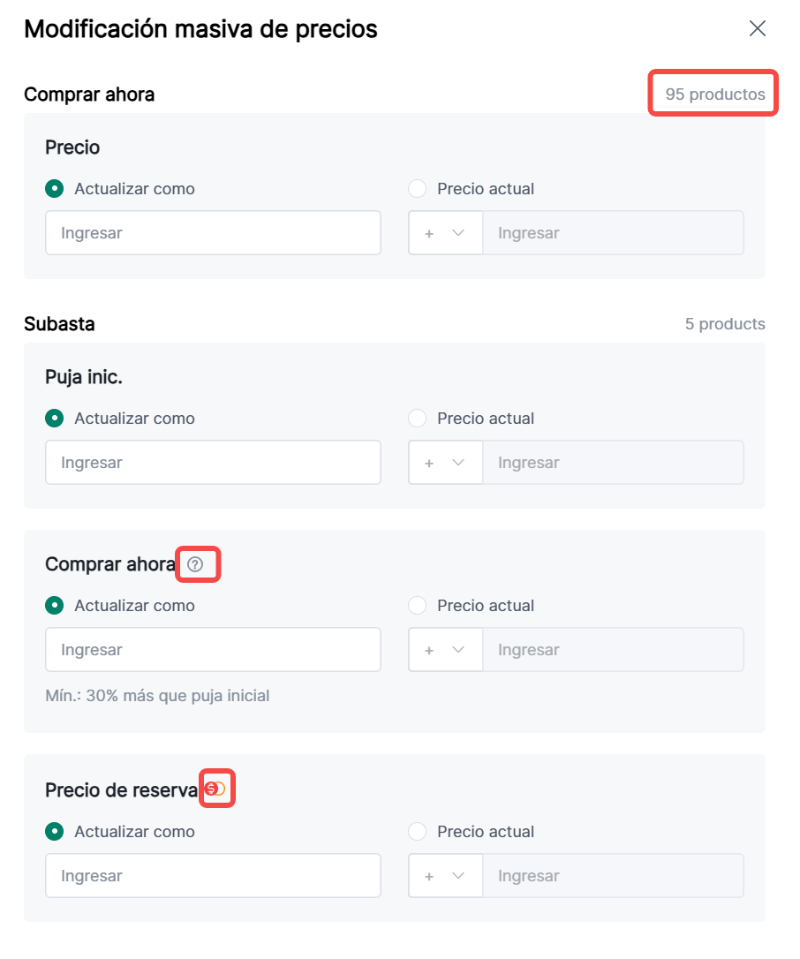Click Precio de reserva update price input
The width and height of the screenshot is (800, 959).
tap(213, 876)
